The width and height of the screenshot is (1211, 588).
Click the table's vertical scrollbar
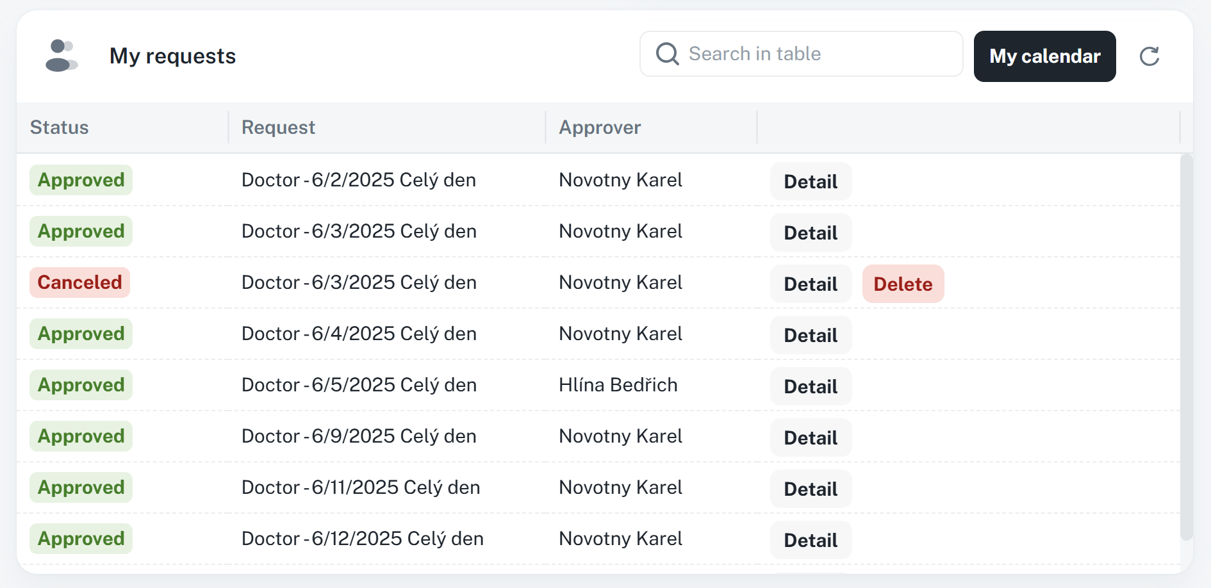[1186, 346]
